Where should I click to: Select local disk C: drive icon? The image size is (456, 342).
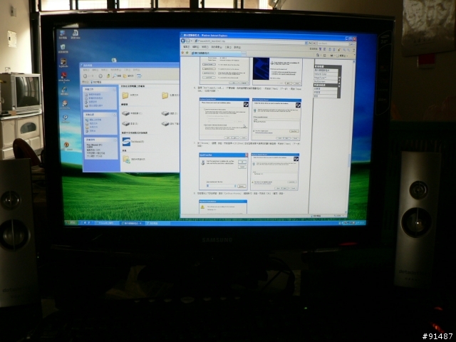[125, 113]
